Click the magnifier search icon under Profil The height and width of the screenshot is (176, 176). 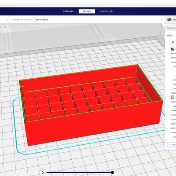coord(172,42)
